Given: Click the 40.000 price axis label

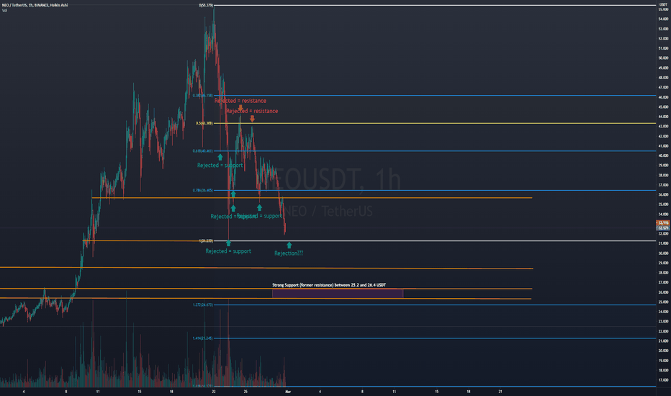Looking at the screenshot, I should [x=664, y=156].
